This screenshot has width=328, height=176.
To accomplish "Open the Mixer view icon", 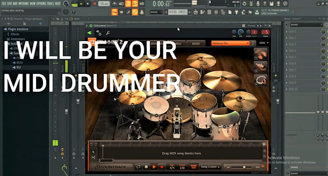I will click(216, 13).
